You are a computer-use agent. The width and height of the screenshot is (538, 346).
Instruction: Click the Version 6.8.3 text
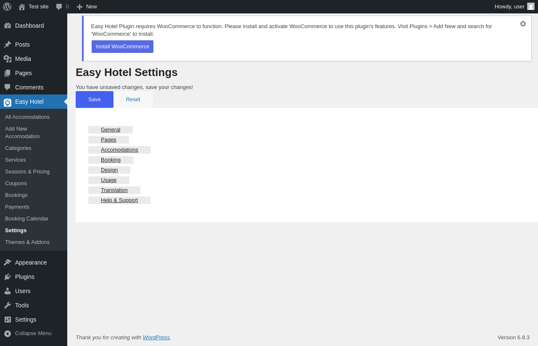514,338
